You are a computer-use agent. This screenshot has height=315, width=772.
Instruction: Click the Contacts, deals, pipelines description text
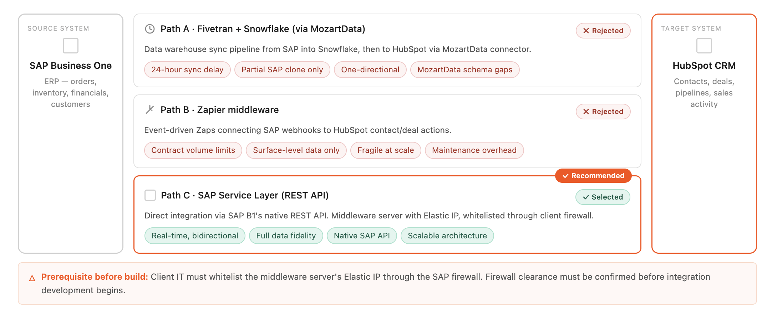(x=704, y=93)
